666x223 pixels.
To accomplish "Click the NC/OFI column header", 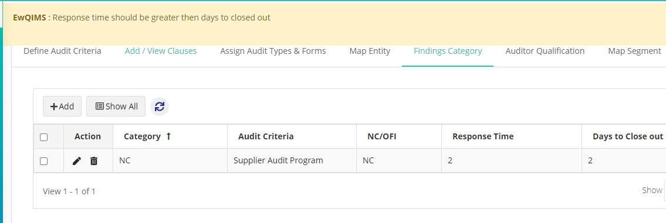I will [x=382, y=136].
